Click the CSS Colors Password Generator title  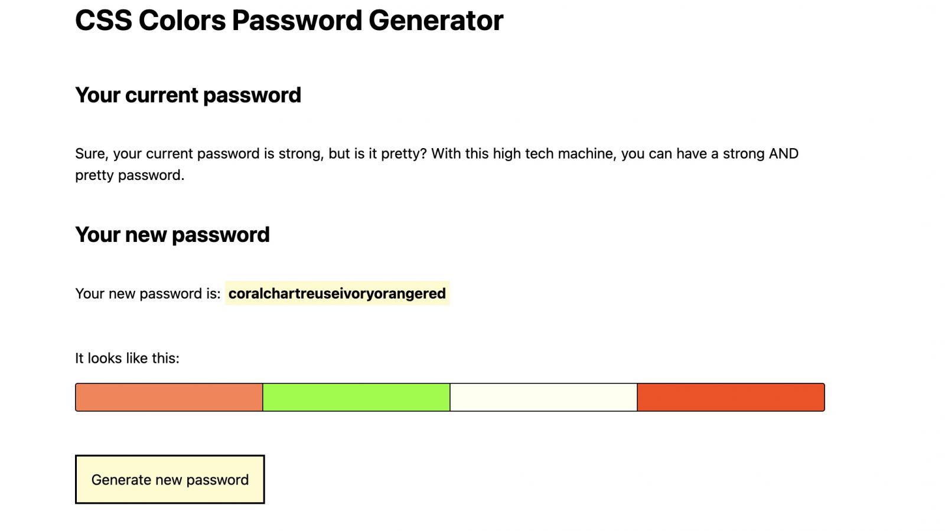(x=289, y=21)
